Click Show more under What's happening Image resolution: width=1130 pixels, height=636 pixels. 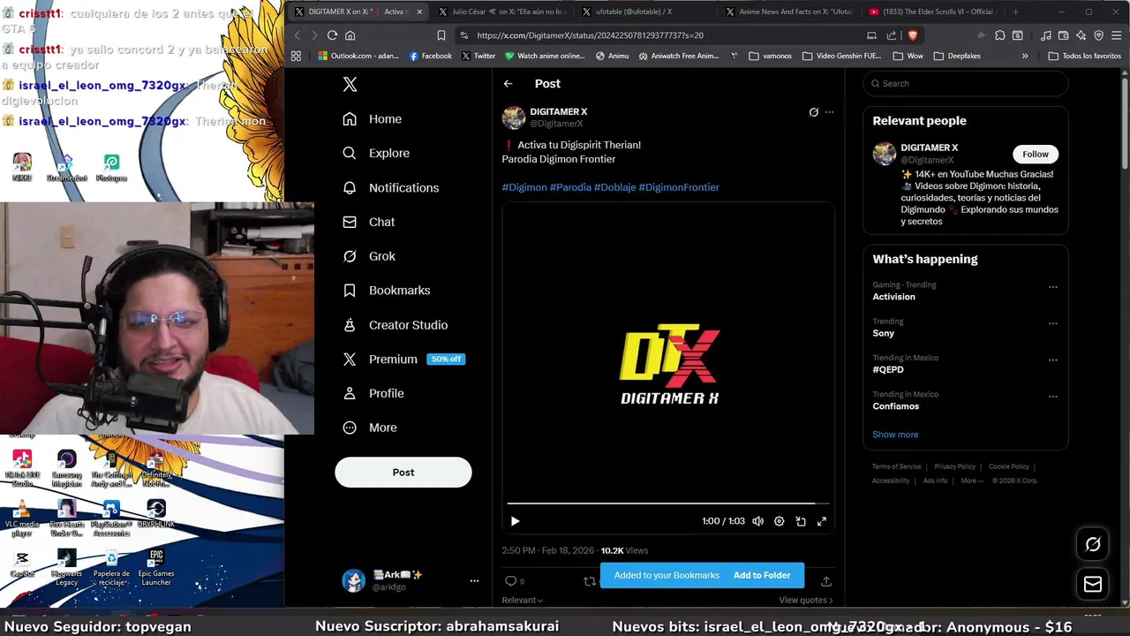point(895,435)
